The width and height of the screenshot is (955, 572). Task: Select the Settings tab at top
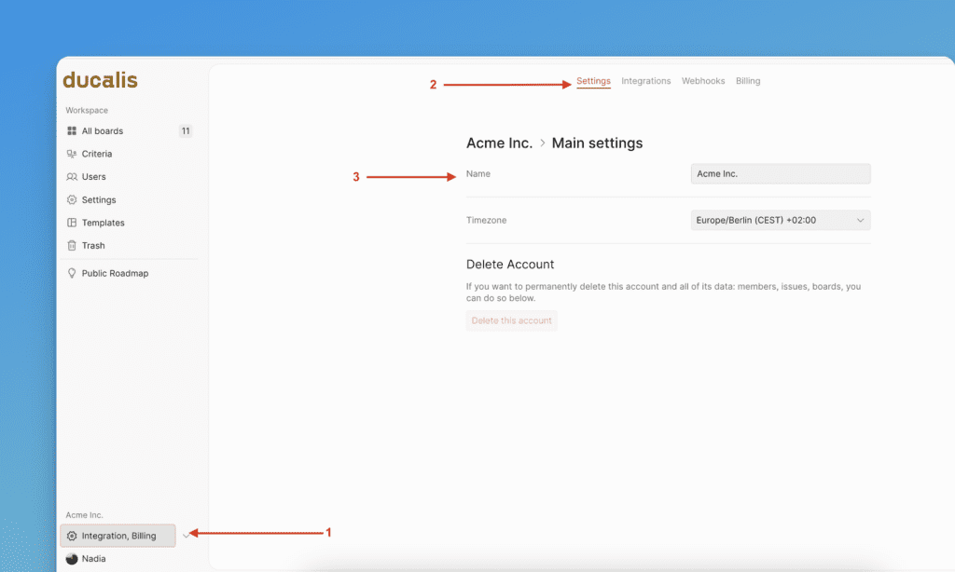(x=593, y=81)
